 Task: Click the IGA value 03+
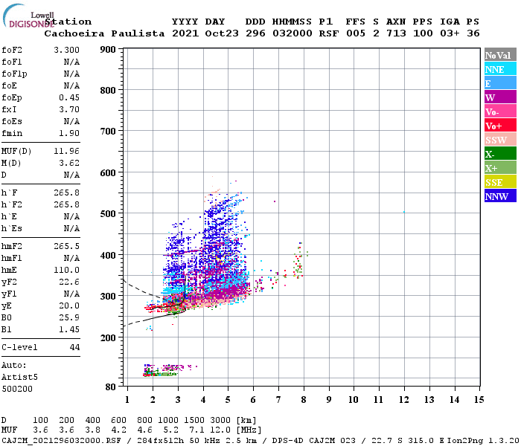tap(450, 33)
